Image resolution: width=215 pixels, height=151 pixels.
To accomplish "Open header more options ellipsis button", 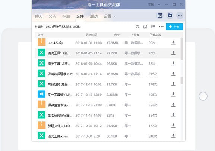I will (x=180, y=15).
